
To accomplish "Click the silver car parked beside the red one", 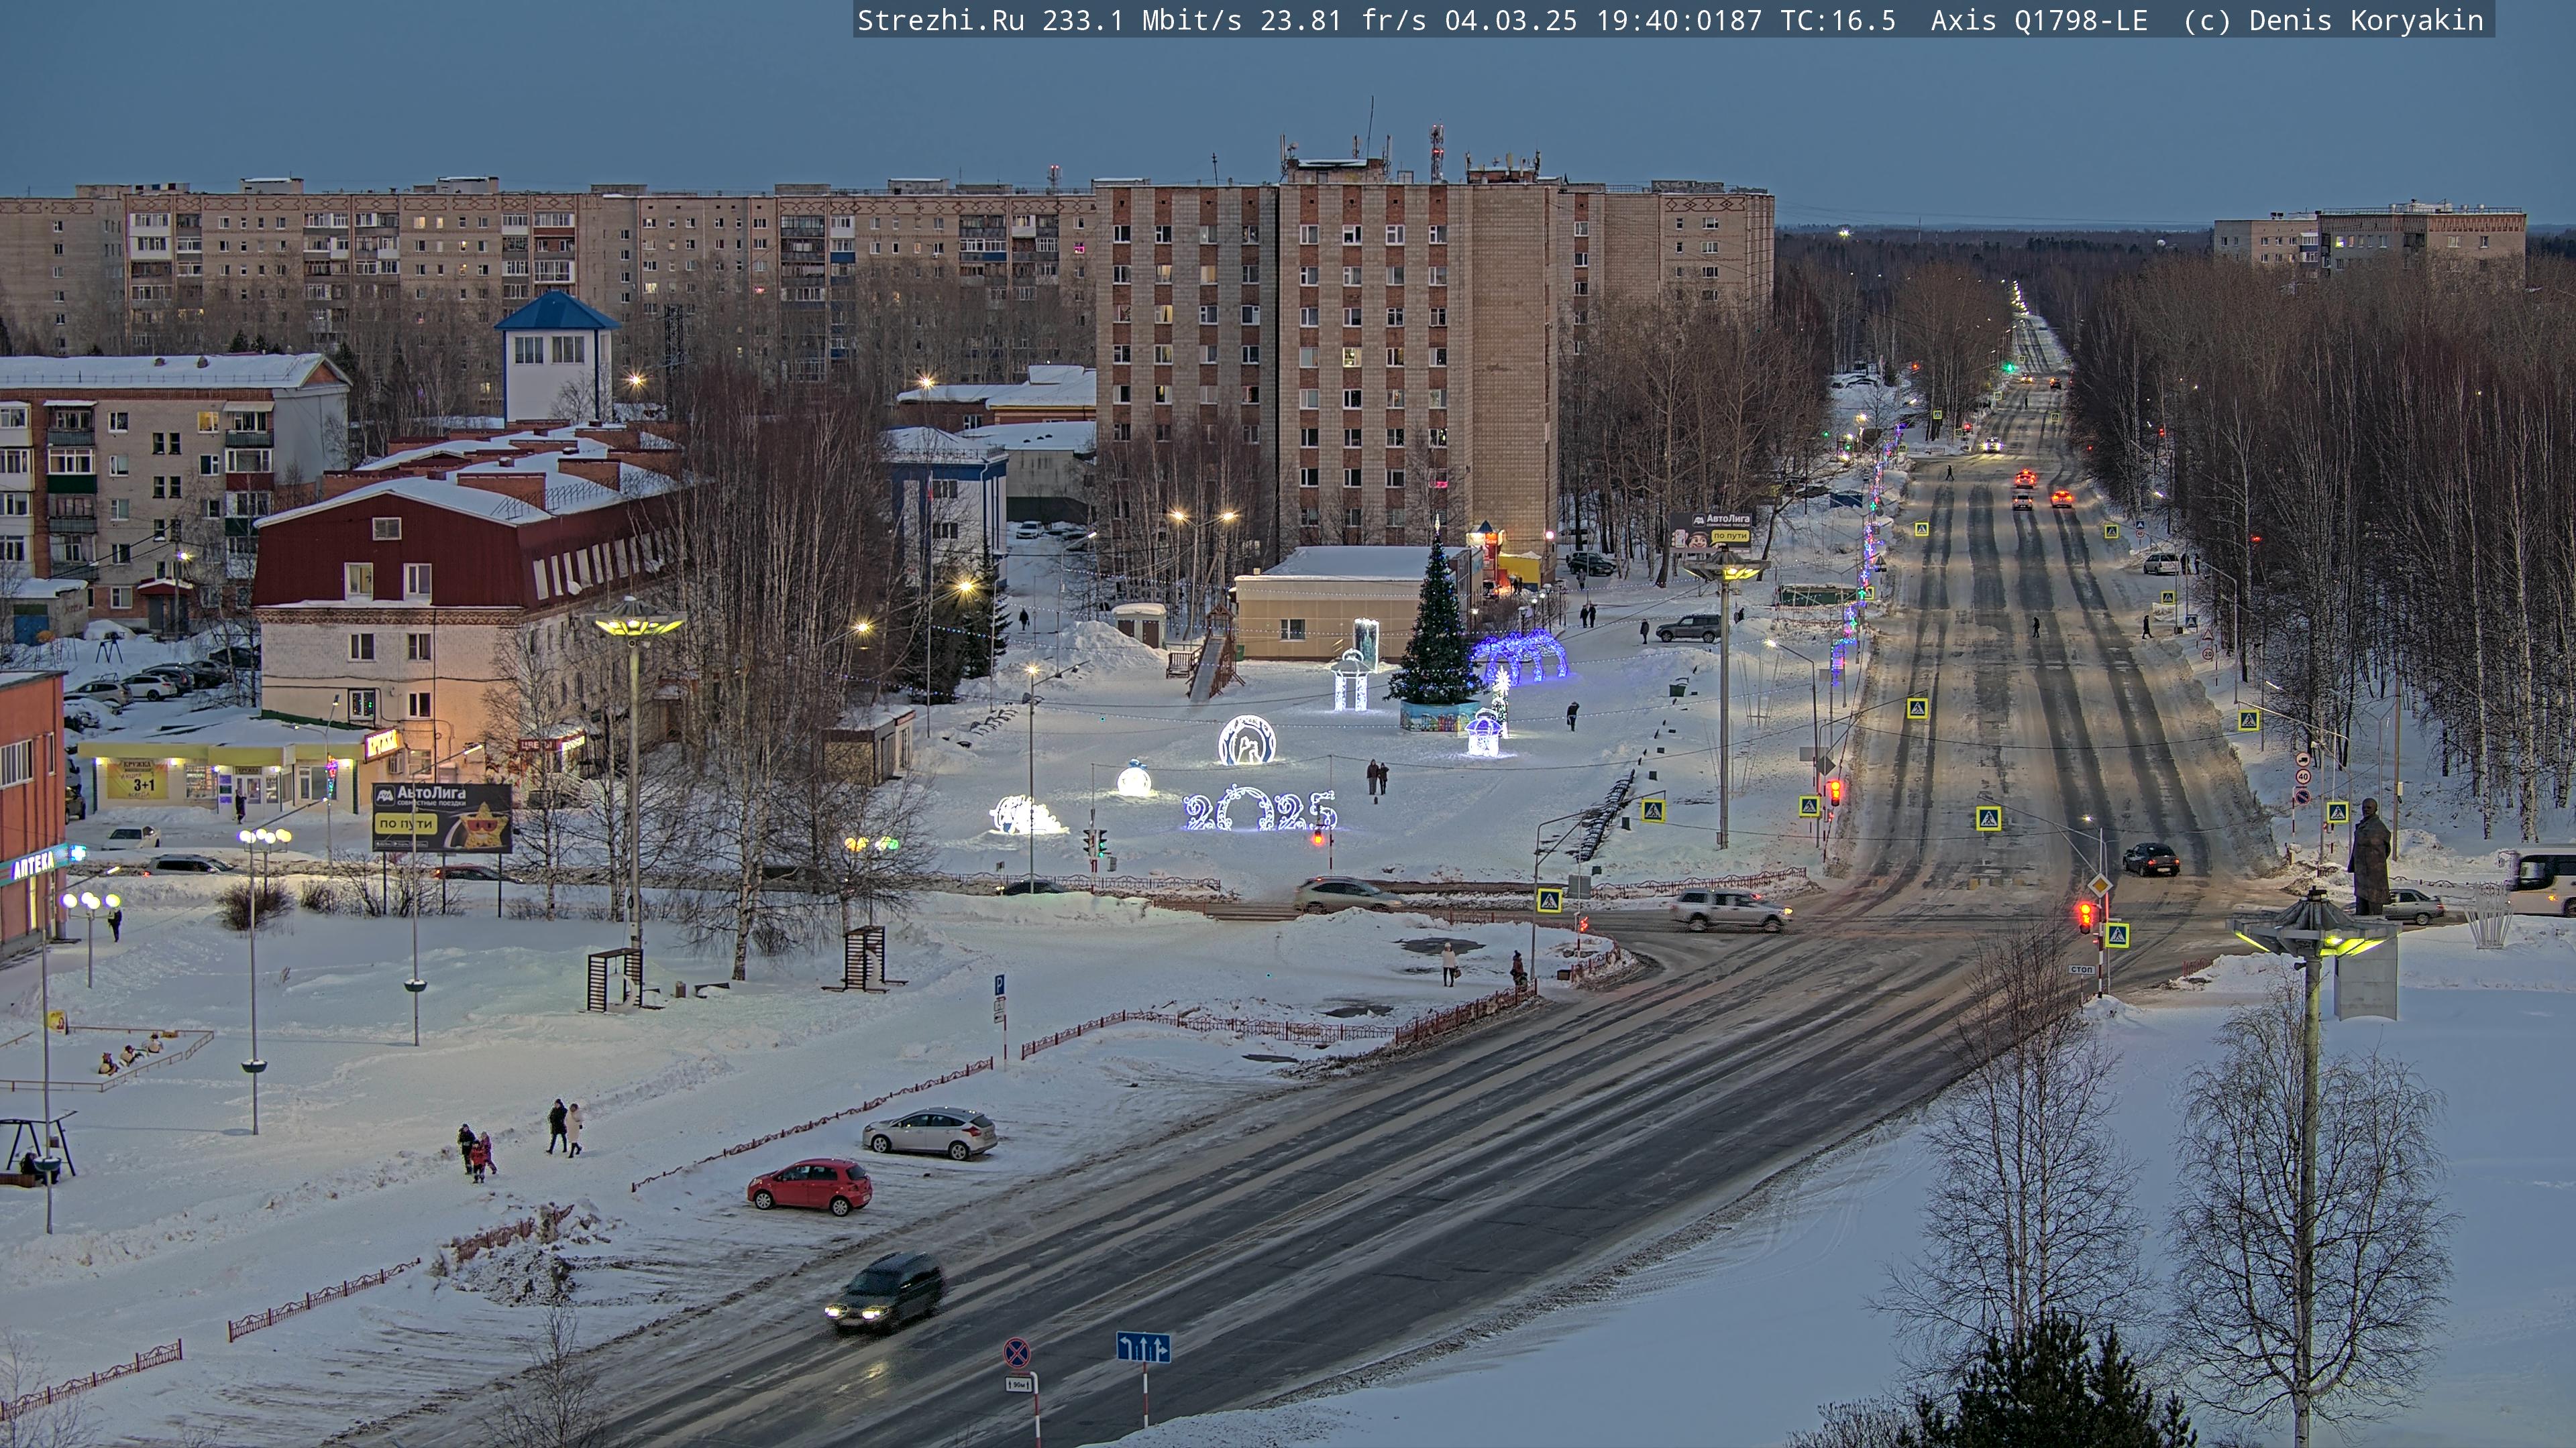I will pyautogui.click(x=930, y=1132).
